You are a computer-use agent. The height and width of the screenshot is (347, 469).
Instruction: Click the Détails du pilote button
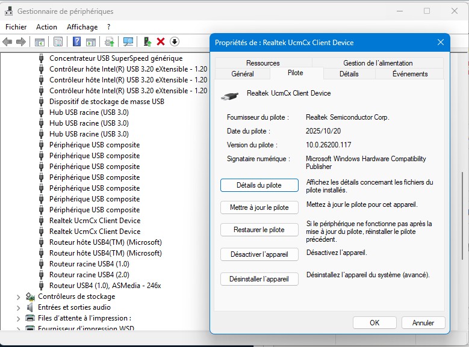(259, 185)
